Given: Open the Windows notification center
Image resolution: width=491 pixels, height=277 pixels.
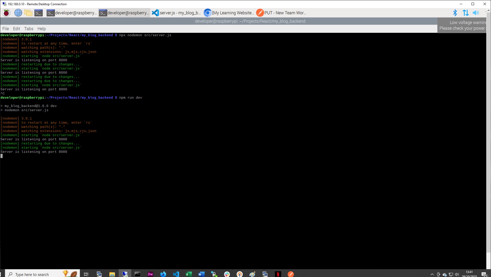Looking at the screenshot, I should tap(484, 274).
